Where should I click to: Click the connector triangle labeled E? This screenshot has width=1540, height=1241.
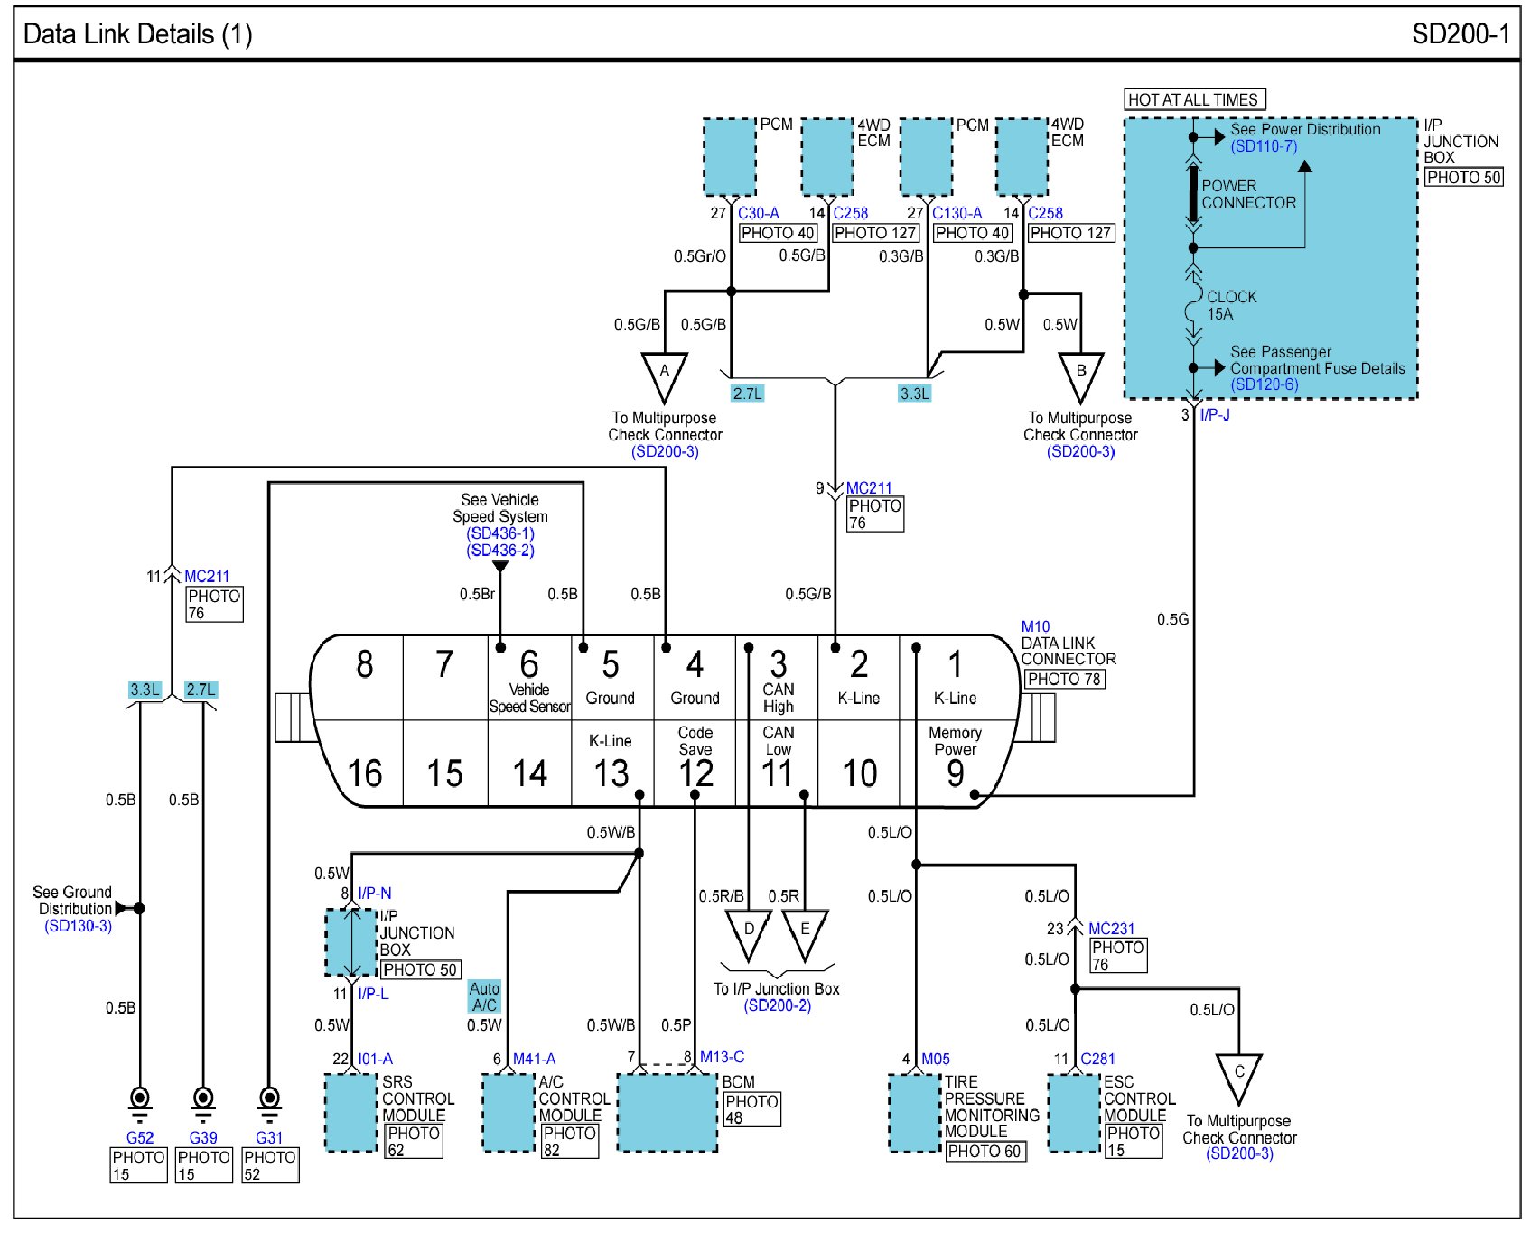805,933
